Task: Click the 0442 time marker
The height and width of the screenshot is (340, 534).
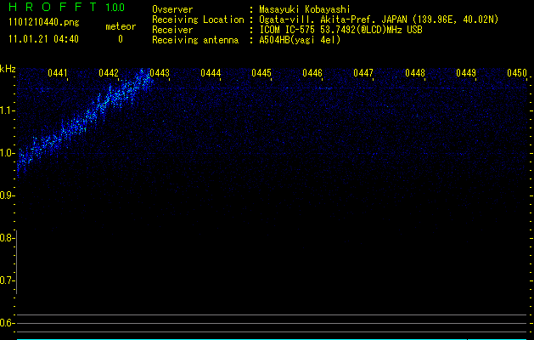Action: click(109, 73)
